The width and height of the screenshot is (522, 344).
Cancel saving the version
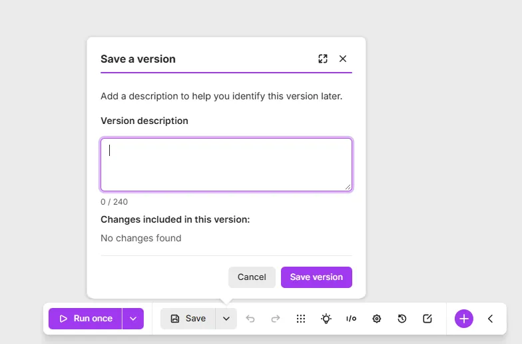click(x=252, y=277)
